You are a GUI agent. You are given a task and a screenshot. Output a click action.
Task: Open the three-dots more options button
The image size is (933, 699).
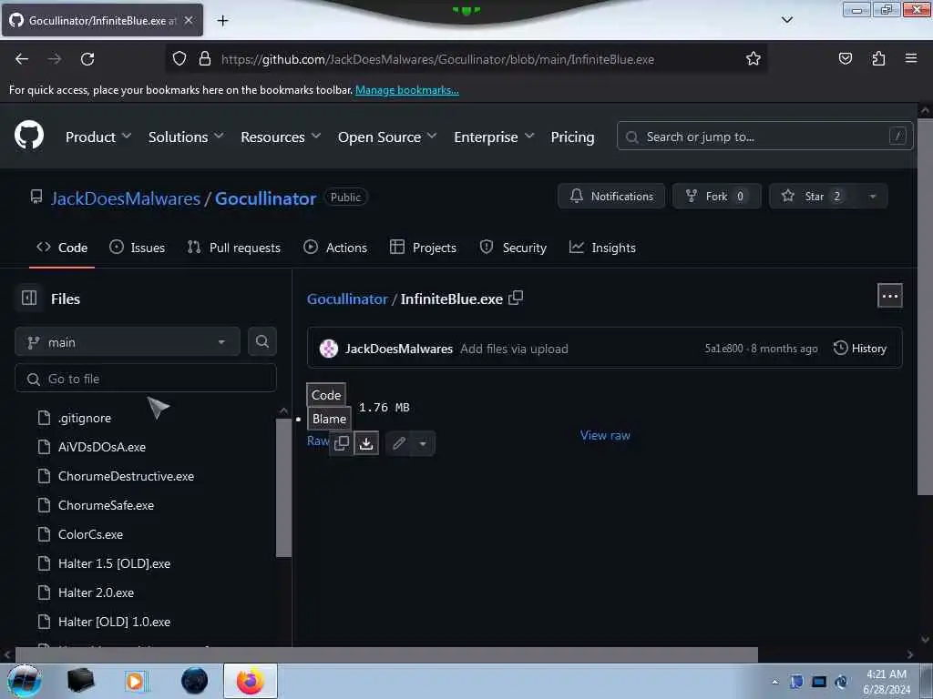pos(889,296)
